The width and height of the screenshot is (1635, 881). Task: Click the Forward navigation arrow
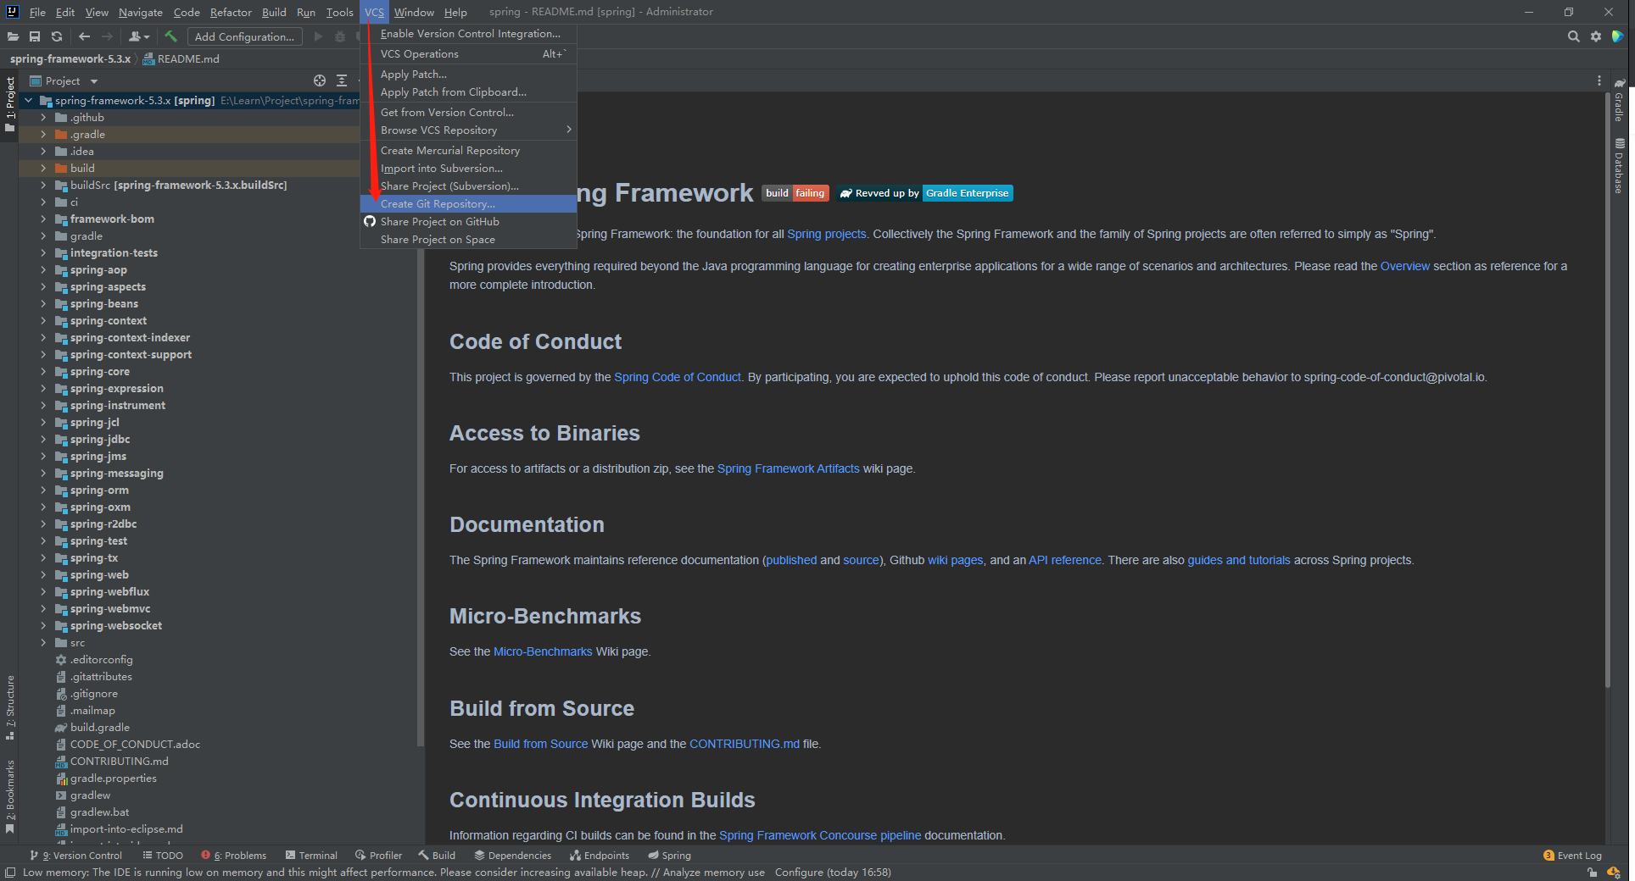pyautogui.click(x=107, y=36)
